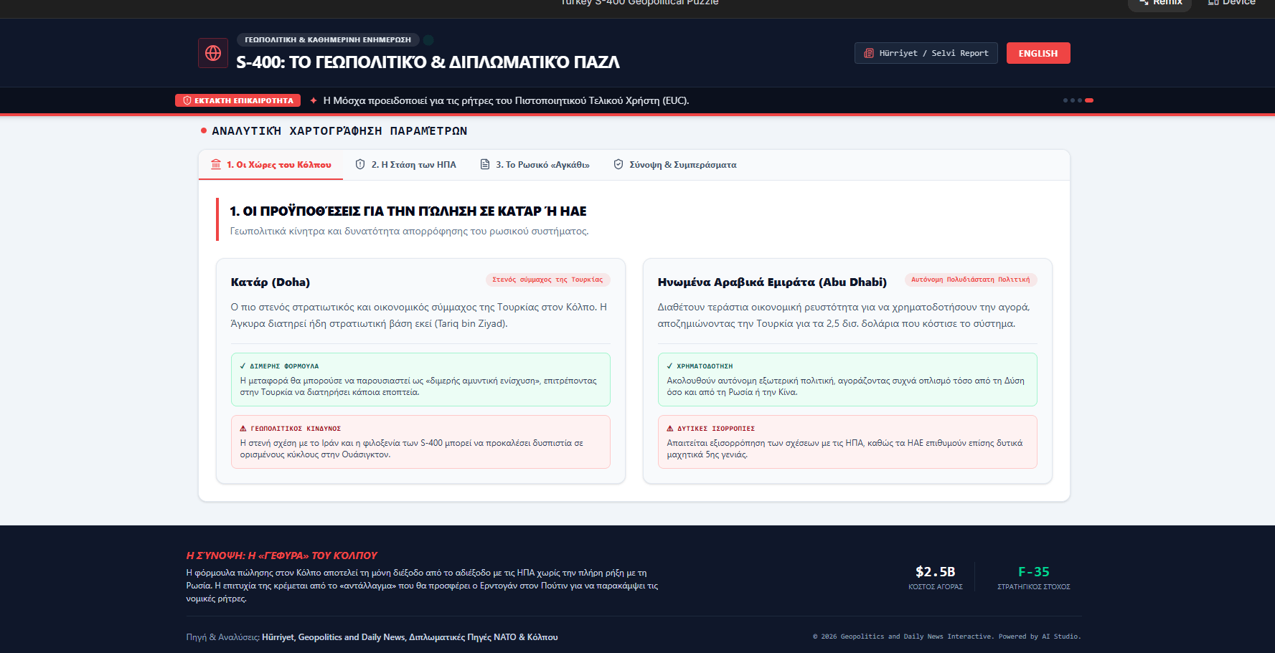The image size is (1275, 653).
Task: Click the red dot before ΑΝΑΛΥΤΙΚΗ ΧΑΡΤΟΓΡΑΦΗΣΗ heading
Action: point(204,130)
